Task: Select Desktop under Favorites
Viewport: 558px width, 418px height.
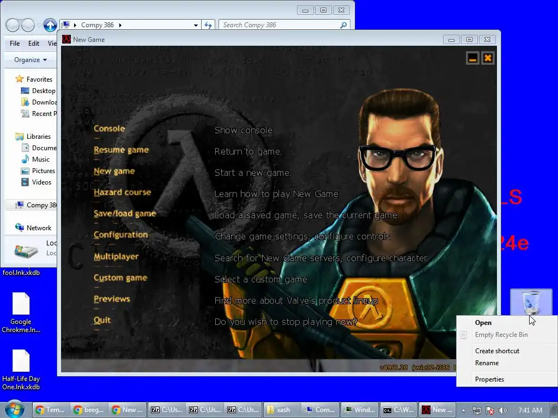Action: pyautogui.click(x=39, y=91)
